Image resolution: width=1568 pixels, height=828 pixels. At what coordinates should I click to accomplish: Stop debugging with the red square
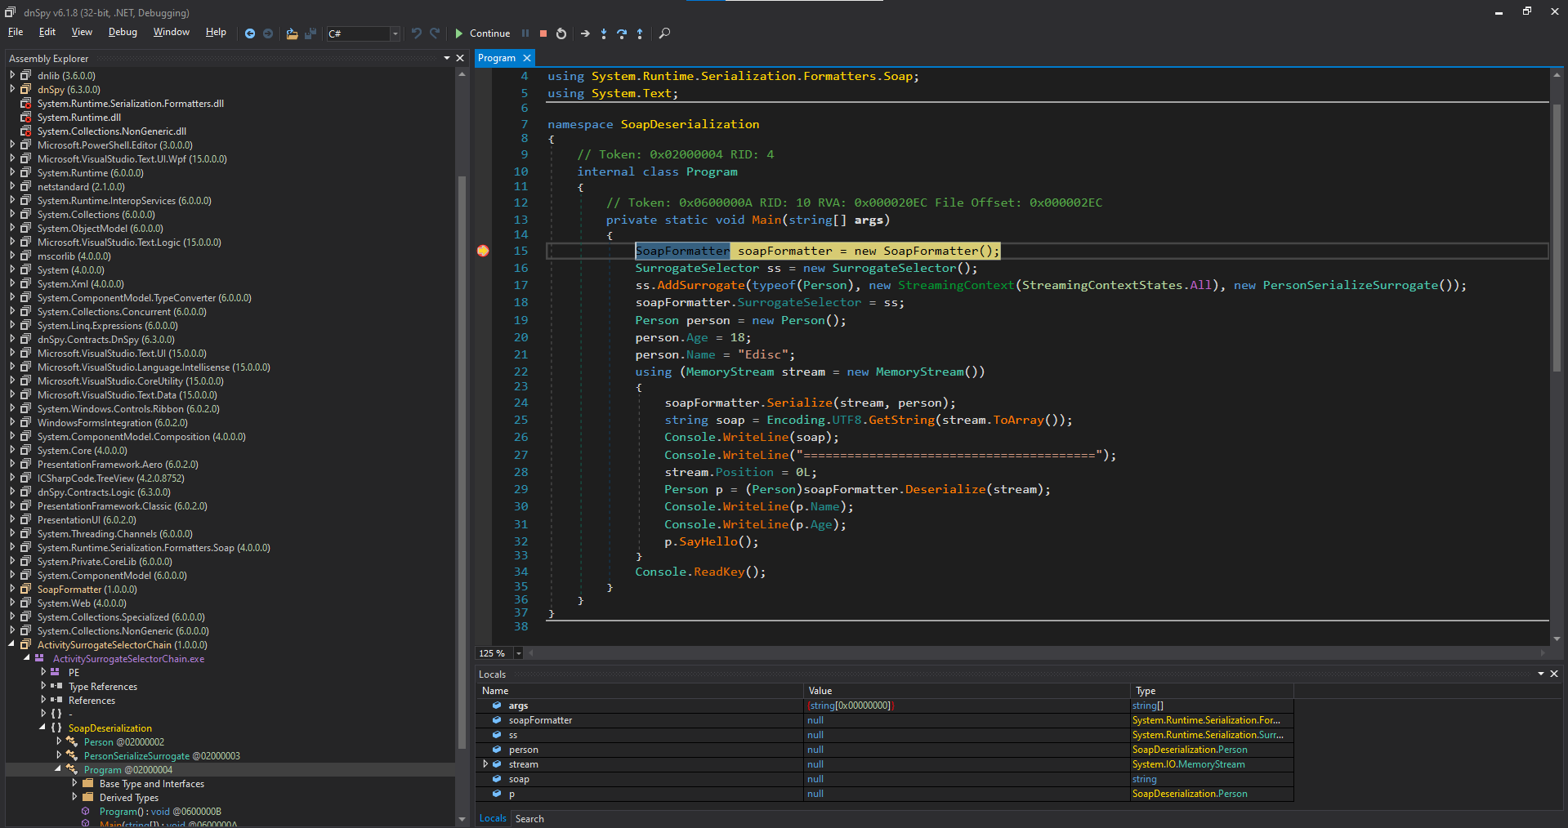point(543,33)
